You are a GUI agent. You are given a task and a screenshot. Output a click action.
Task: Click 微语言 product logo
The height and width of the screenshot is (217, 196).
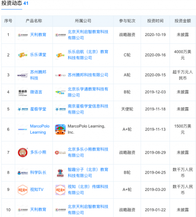click(x=23, y=93)
